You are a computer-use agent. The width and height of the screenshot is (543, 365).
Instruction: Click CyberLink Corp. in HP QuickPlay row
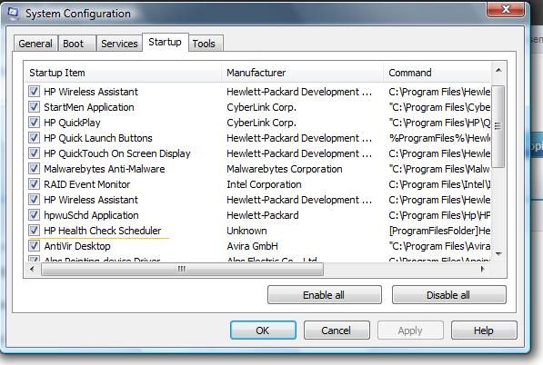pyautogui.click(x=261, y=123)
